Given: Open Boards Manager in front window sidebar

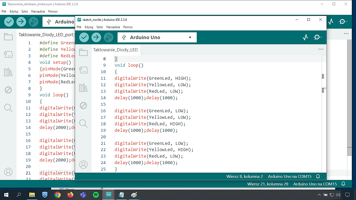Looking at the screenshot, I should click(83, 70).
